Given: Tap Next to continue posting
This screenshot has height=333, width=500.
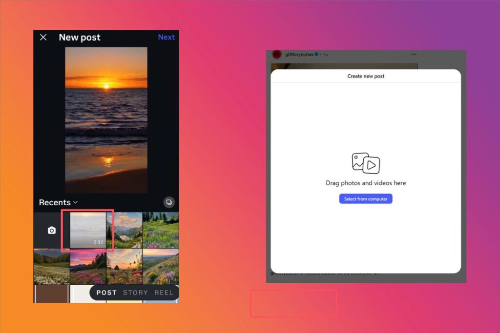Looking at the screenshot, I should pos(166,37).
